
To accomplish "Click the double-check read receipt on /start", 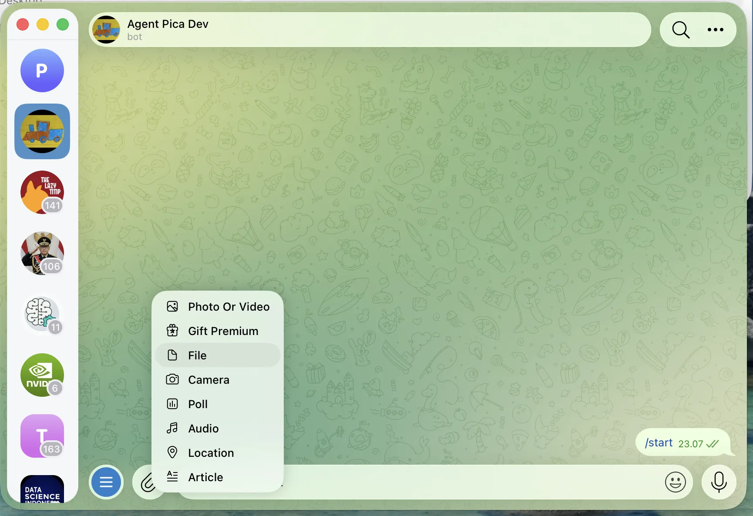I will pos(713,444).
